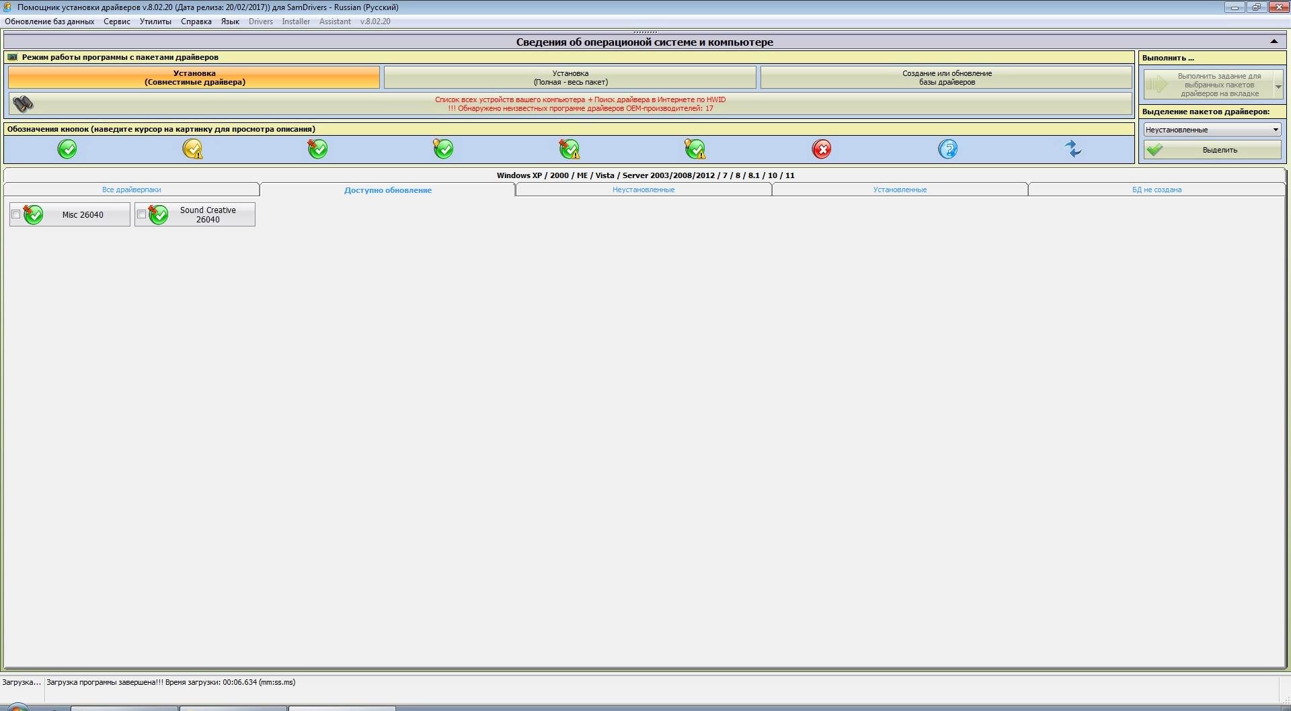The width and height of the screenshot is (1291, 711).
Task: Click the green status icon on Sound Creative 26040
Action: (x=158, y=214)
